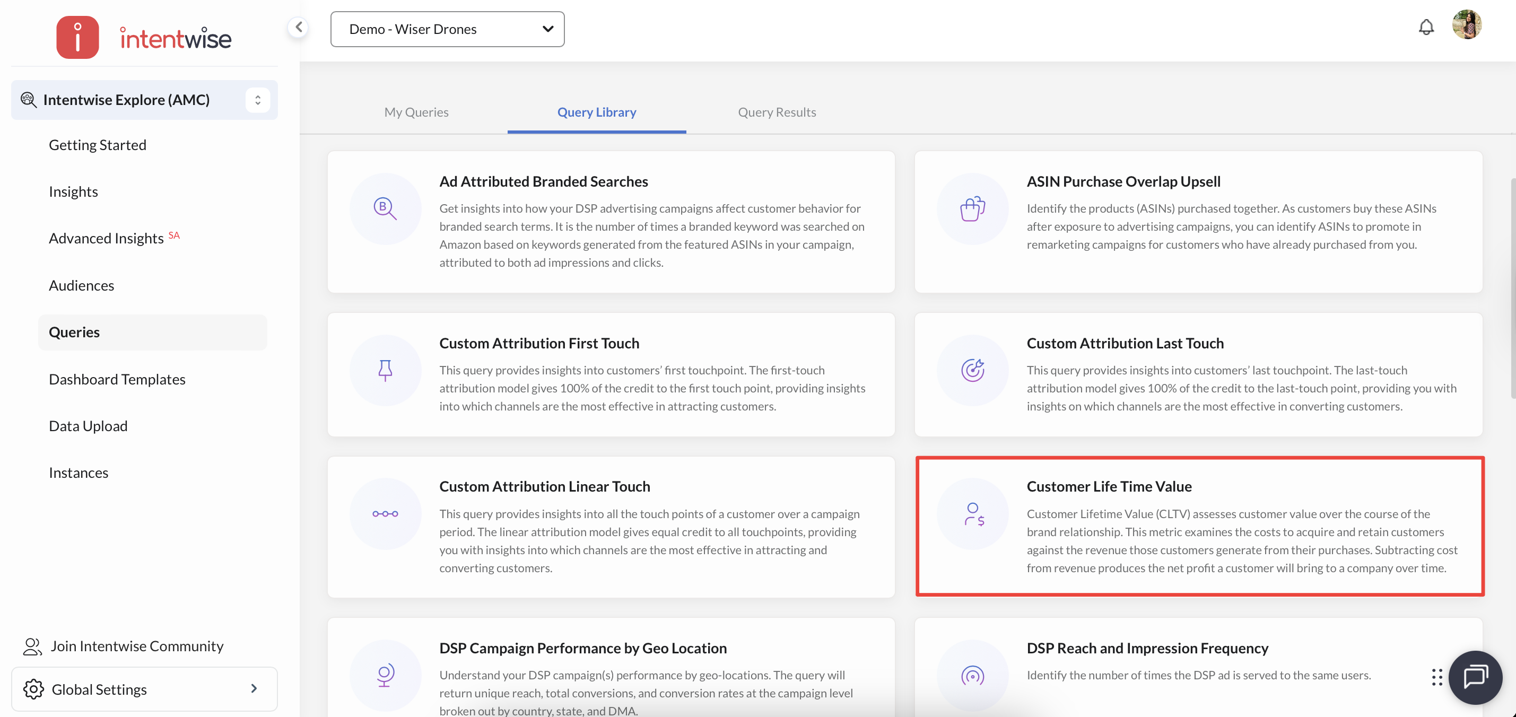The height and width of the screenshot is (717, 1516).
Task: Expand the Intentwise Explore (AMC) module switcher
Action: (258, 100)
